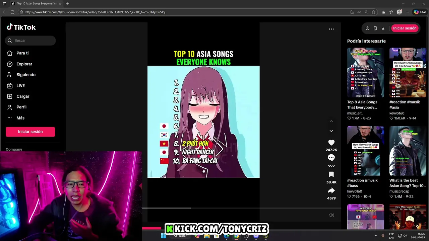Click the music_elf_ username
This screenshot has height=241, width=429.
(x=355, y=113)
